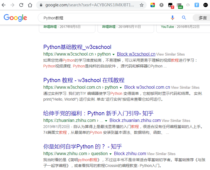The image size is (210, 170).
Task: Click the 多吉 button beside search
Action: pos(201,18)
